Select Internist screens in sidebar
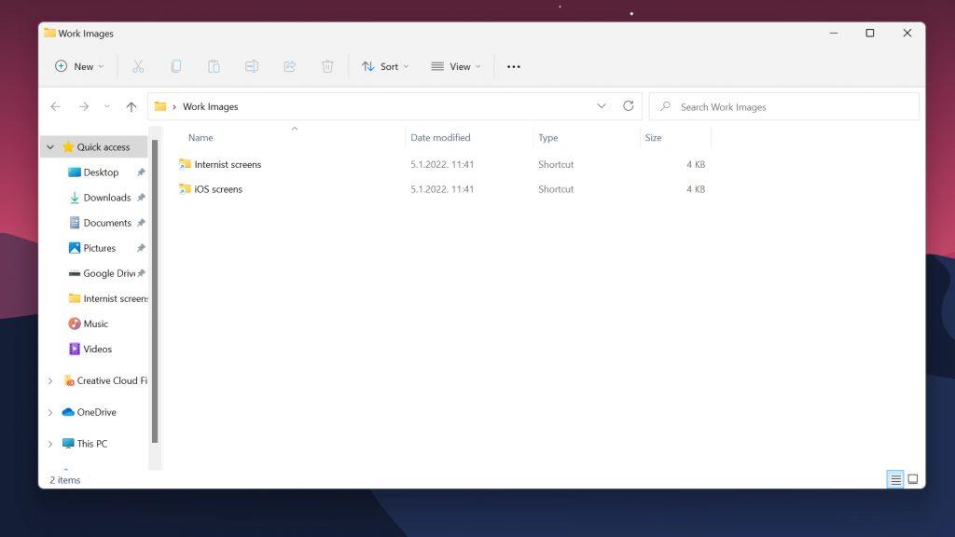The image size is (955, 537). [115, 298]
